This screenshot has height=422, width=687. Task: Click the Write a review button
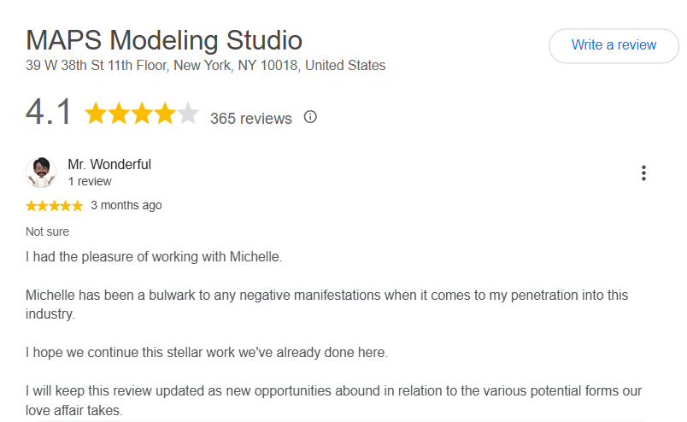coord(614,45)
